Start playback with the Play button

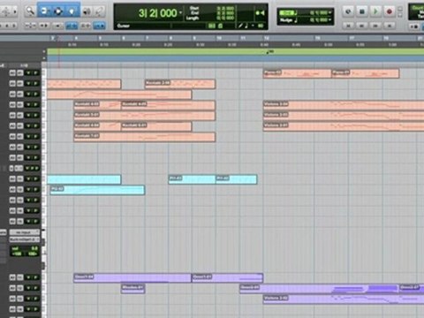click(x=375, y=11)
